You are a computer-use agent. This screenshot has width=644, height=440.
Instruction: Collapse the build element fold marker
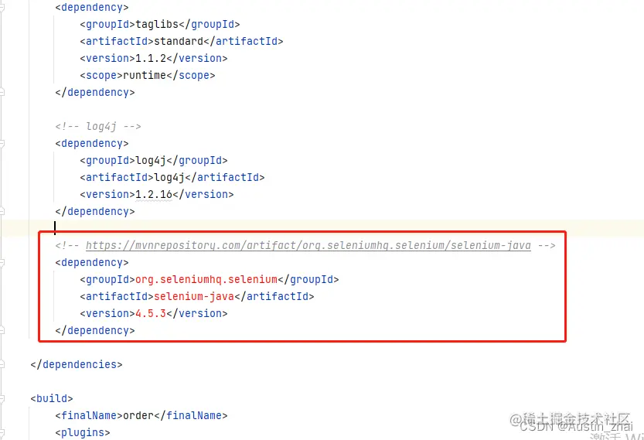(x=2, y=398)
